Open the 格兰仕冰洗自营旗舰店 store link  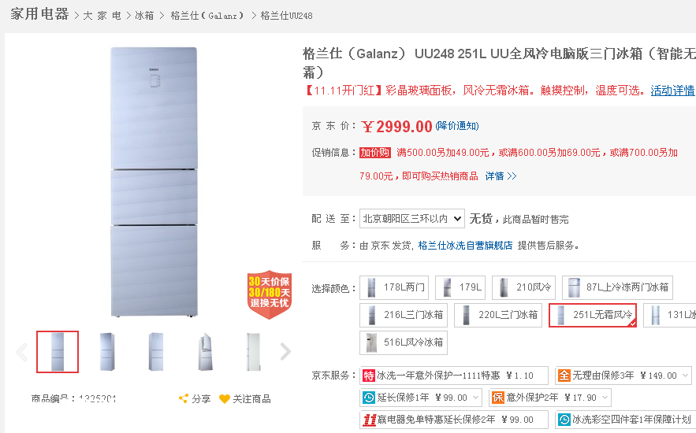click(465, 245)
